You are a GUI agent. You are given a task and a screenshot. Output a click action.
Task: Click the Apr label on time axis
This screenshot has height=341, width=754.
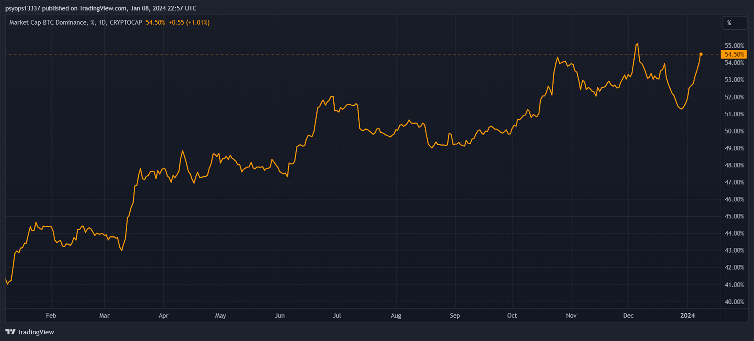coord(163,315)
